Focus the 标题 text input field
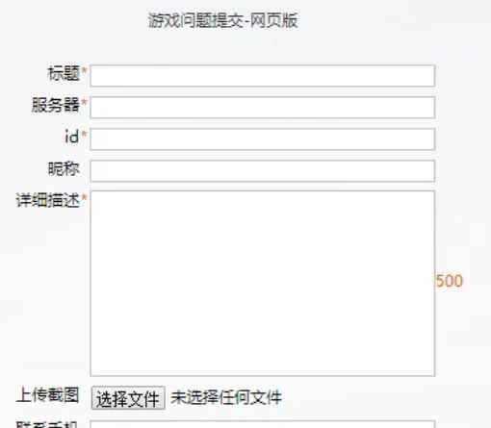The height and width of the screenshot is (428, 491). click(263, 76)
